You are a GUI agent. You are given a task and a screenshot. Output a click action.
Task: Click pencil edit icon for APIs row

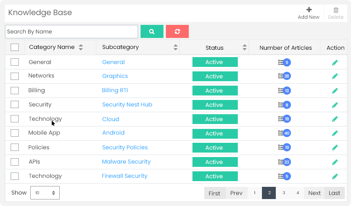click(x=335, y=162)
